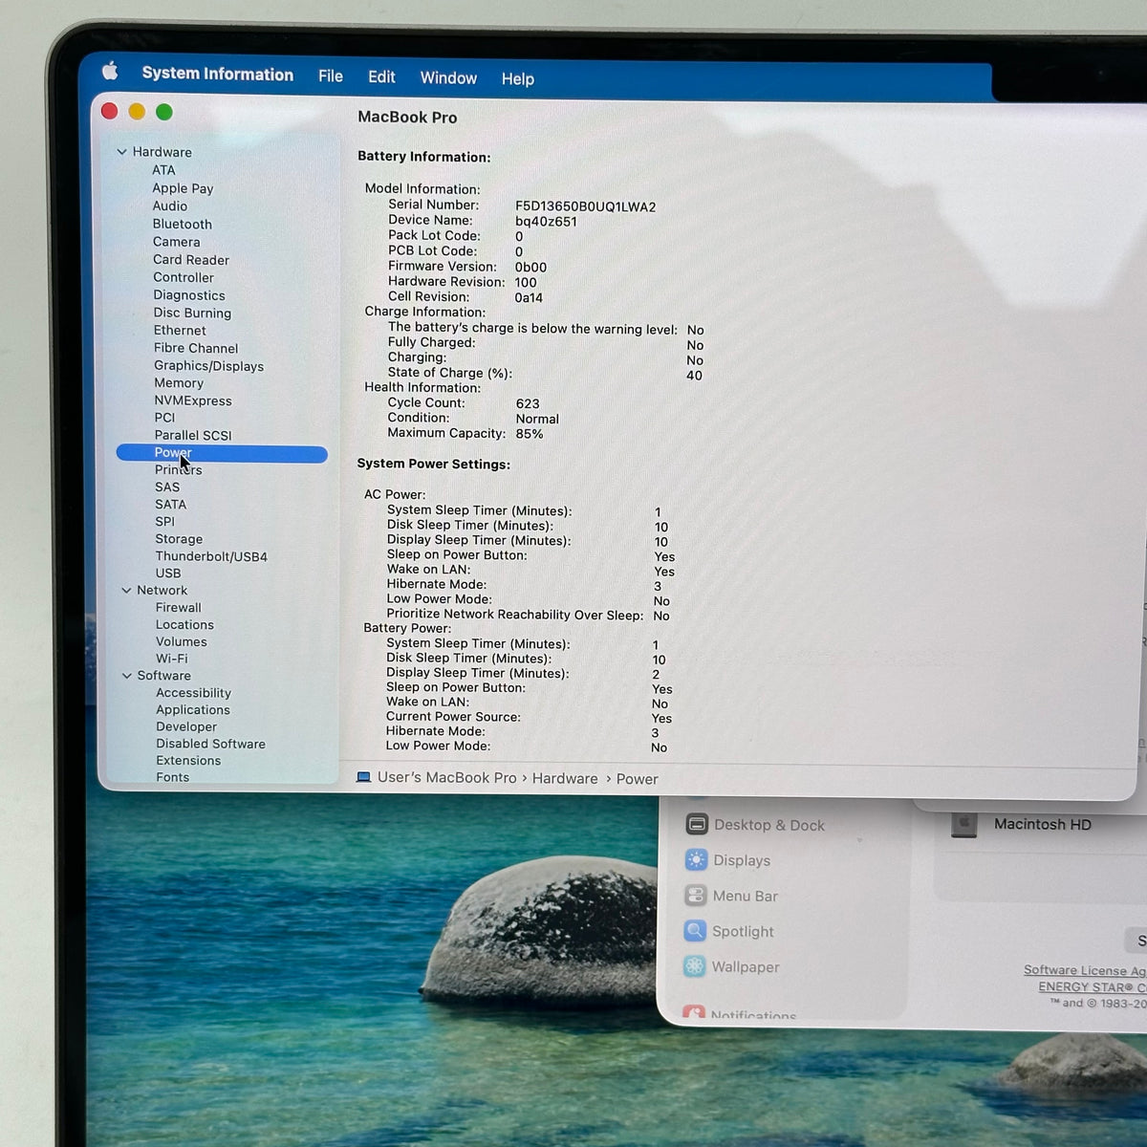The image size is (1147, 1147).
Task: Collapse the Hardware section
Action: pyautogui.click(x=122, y=152)
